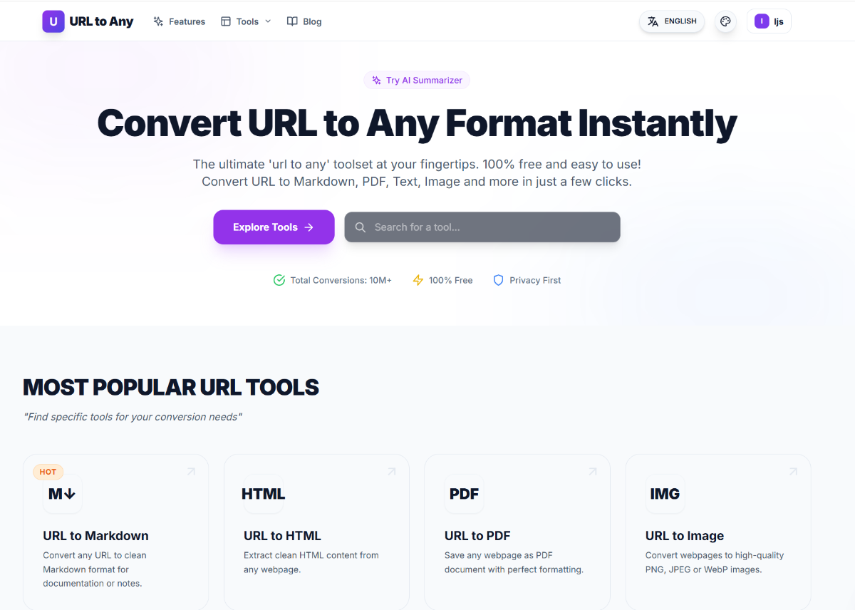Click the PDF tool icon

tap(464, 494)
